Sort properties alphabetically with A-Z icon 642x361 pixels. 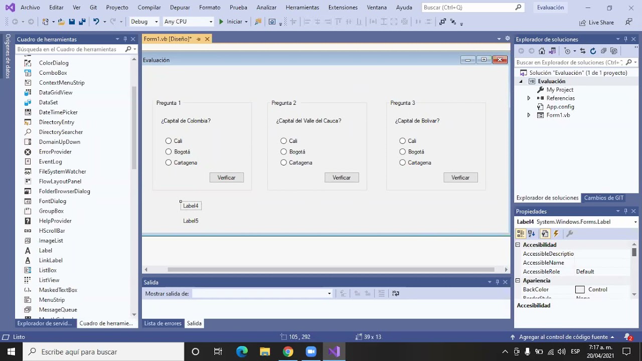532,234
